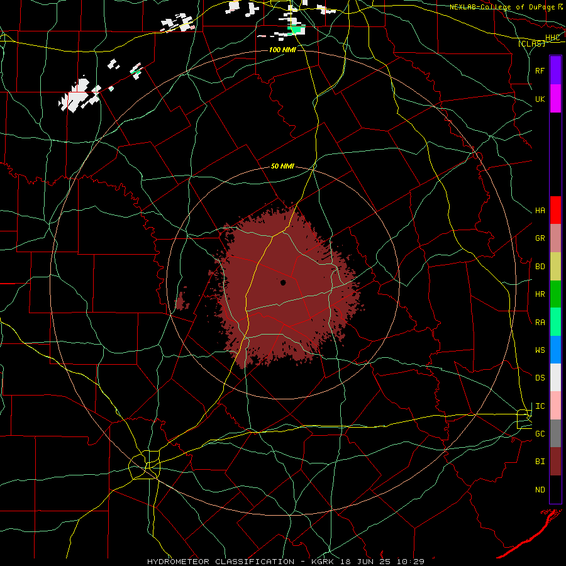The height and width of the screenshot is (566, 566).
Task: Click the 'HR' legend label
Action: point(540,294)
